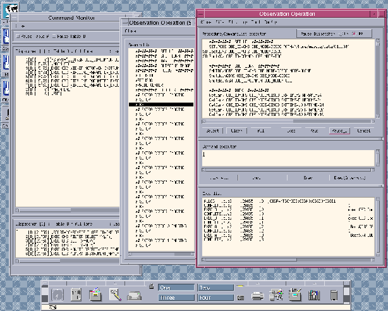Open the Trash can icon
The image size is (388, 311).
pos(334,295)
